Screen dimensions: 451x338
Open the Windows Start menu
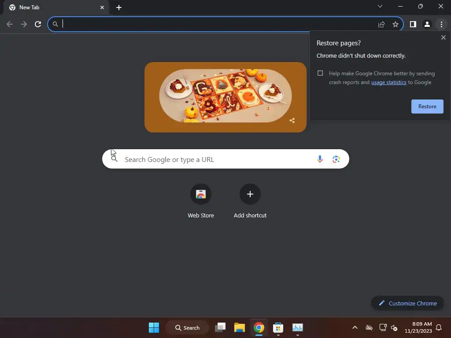pos(154,327)
